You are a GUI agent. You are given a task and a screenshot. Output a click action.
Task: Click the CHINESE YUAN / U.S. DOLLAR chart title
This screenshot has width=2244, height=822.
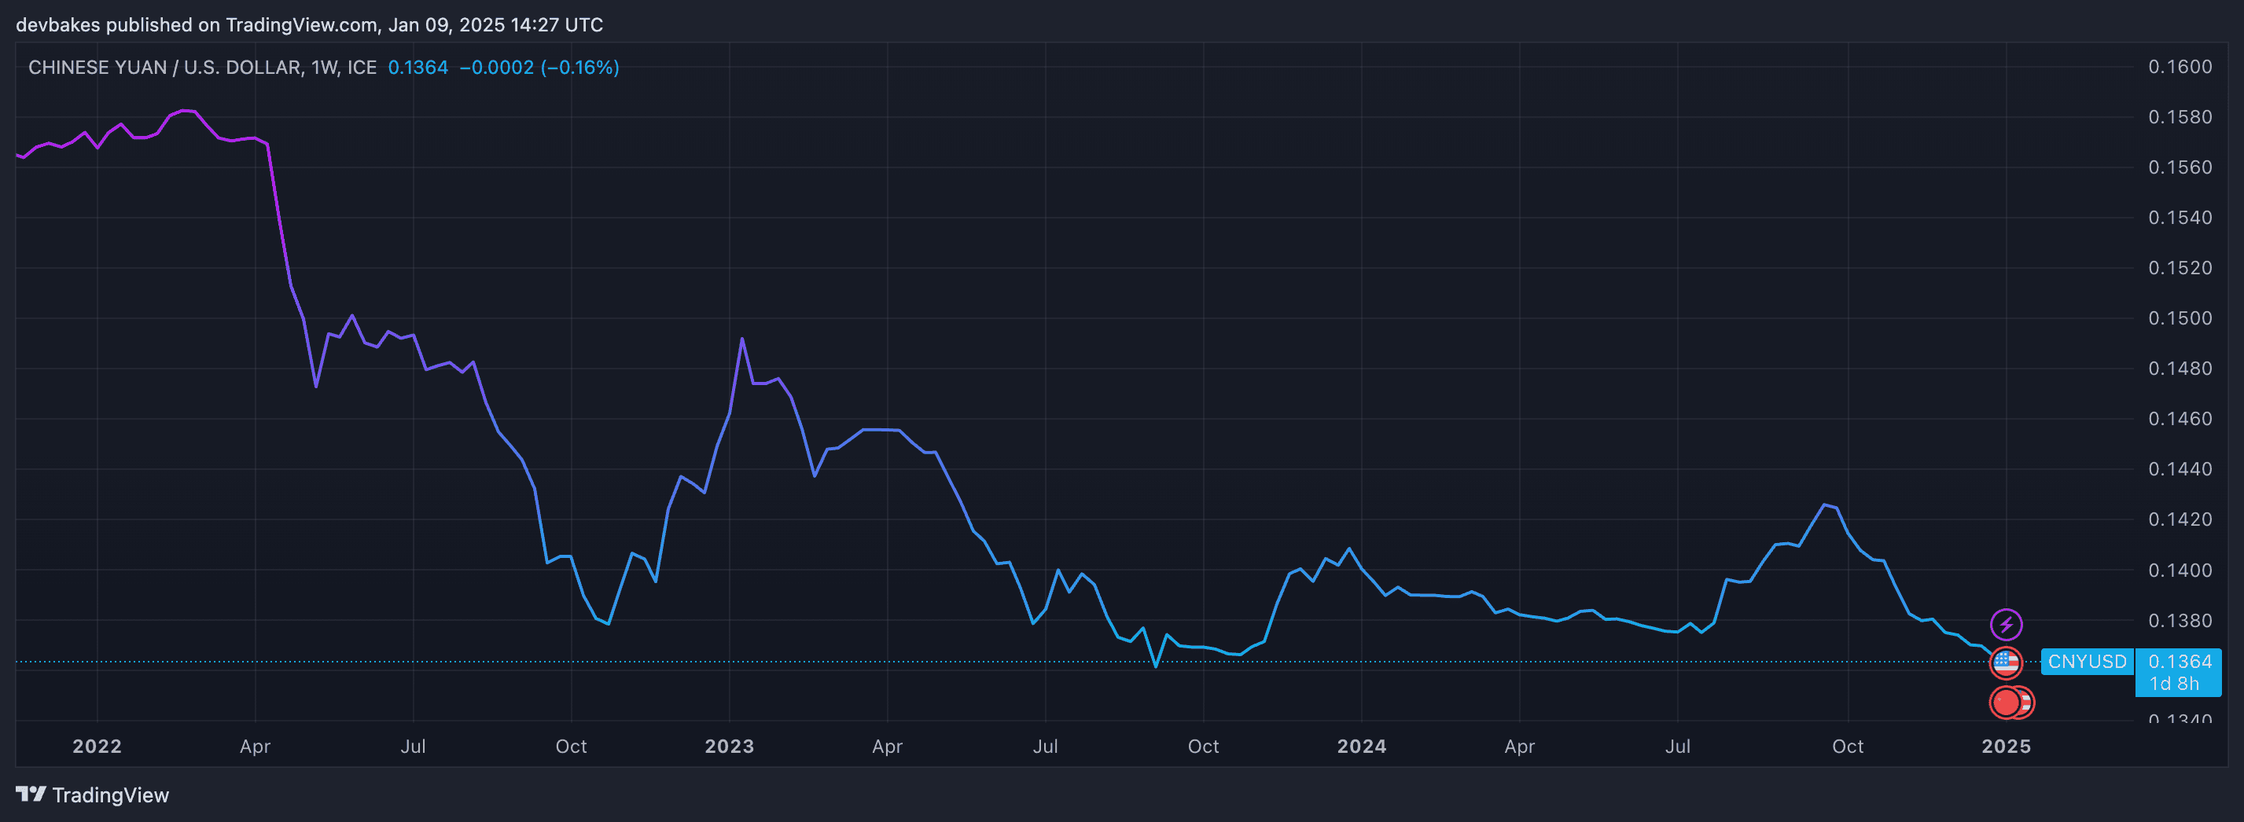202,68
